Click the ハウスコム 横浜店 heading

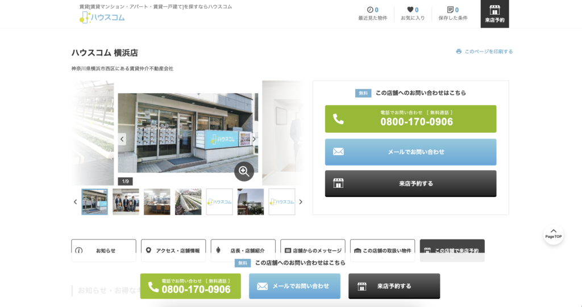pyautogui.click(x=105, y=53)
